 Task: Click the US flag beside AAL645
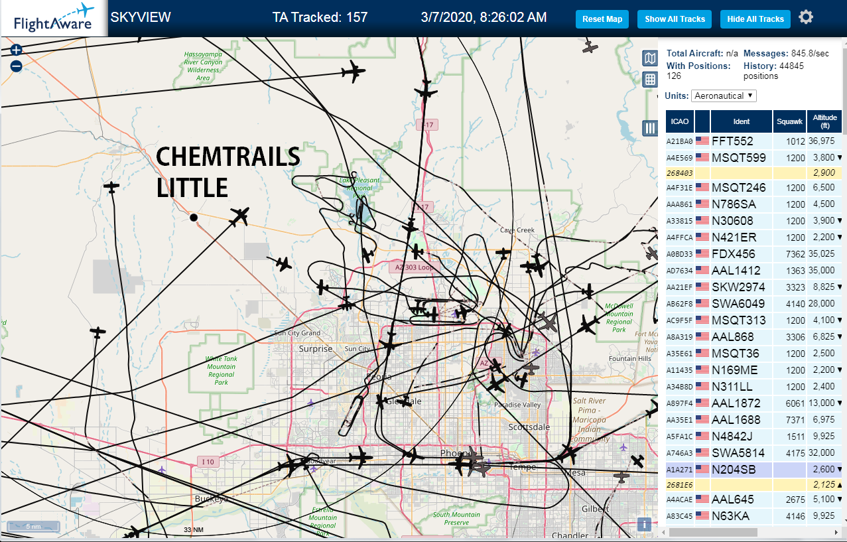(702, 499)
